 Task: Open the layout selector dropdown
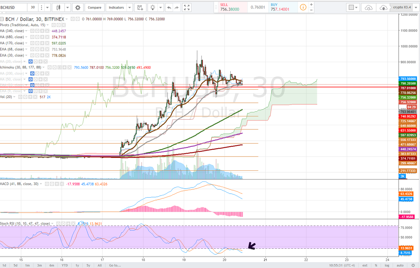click(353, 8)
